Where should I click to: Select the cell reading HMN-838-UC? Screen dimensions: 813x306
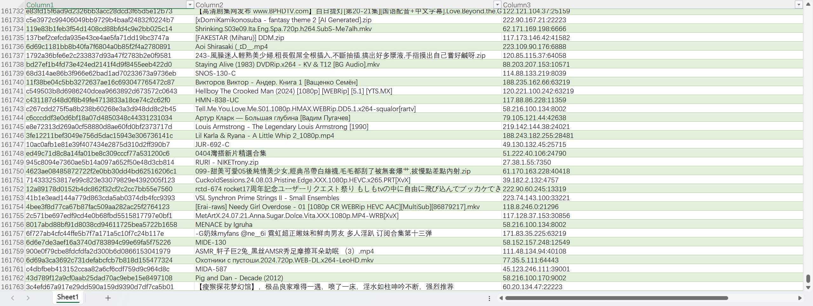pos(348,100)
